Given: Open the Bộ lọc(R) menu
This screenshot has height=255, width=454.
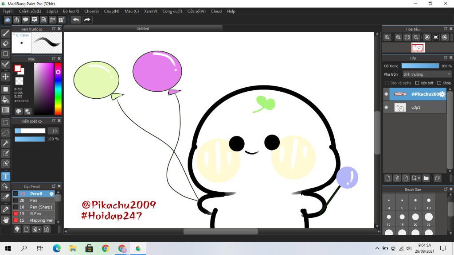Looking at the screenshot, I should [71, 11].
